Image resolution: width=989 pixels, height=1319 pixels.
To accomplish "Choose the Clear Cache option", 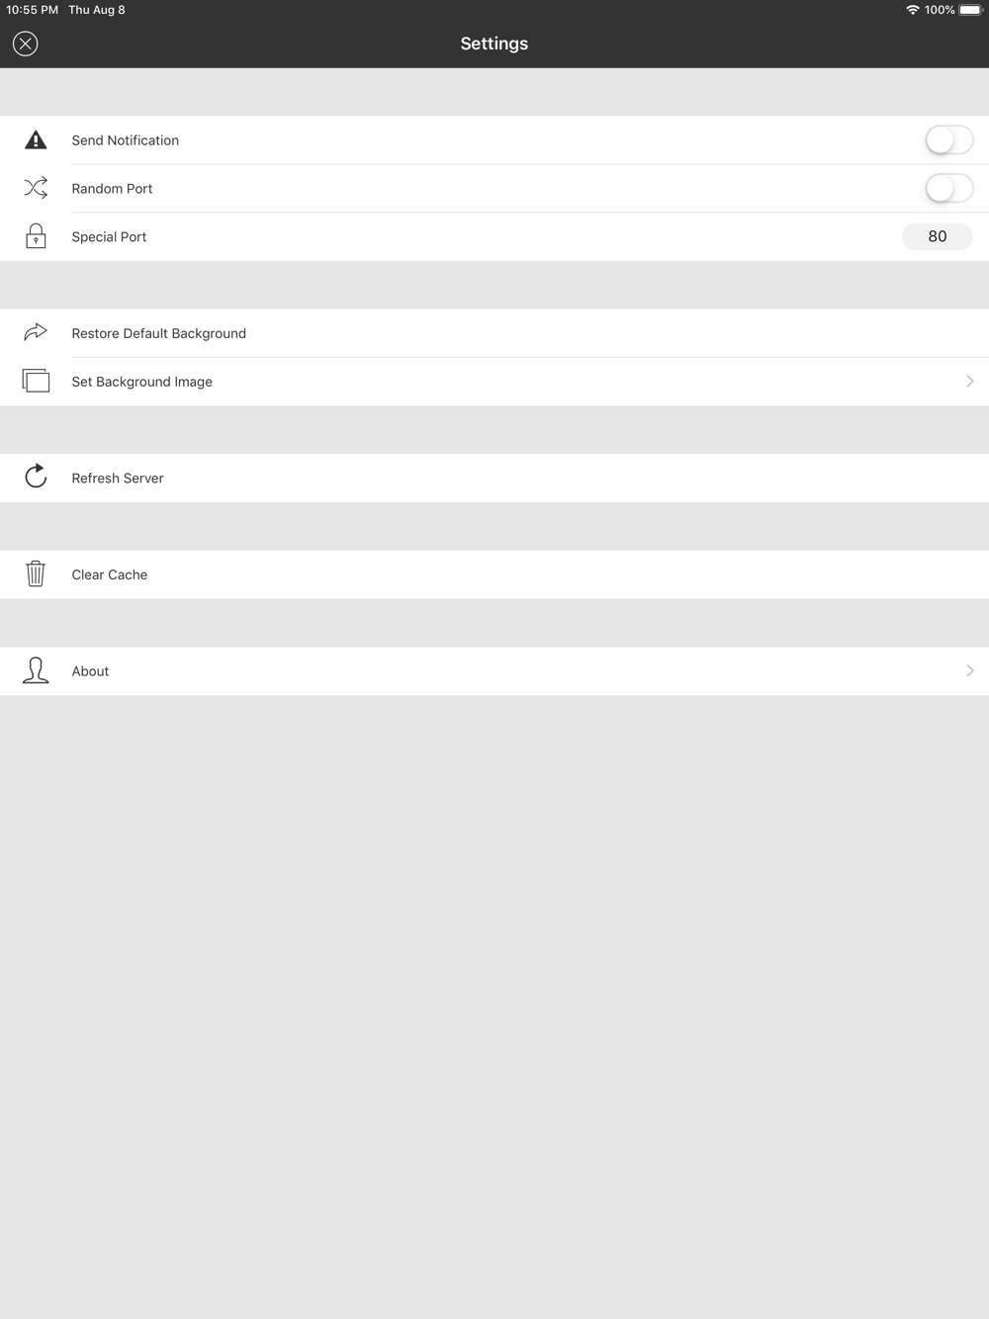I will coord(494,574).
